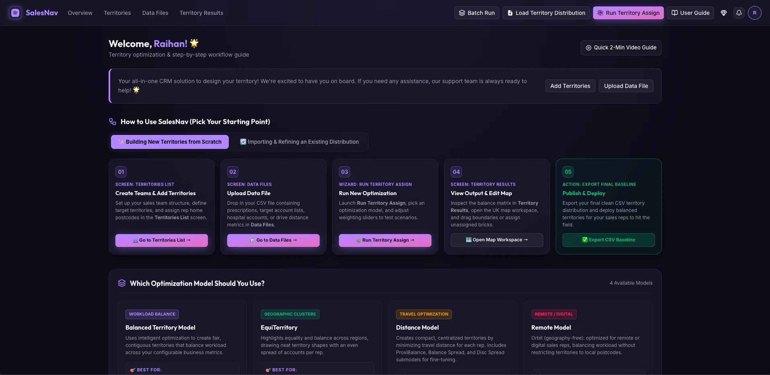Click the star emoji next to Raihan
The height and width of the screenshot is (375, 770).
[194, 43]
